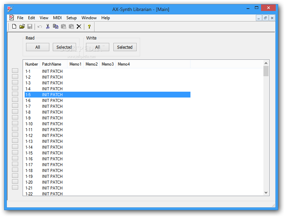Select patch row 1-1

[x=108, y=71]
